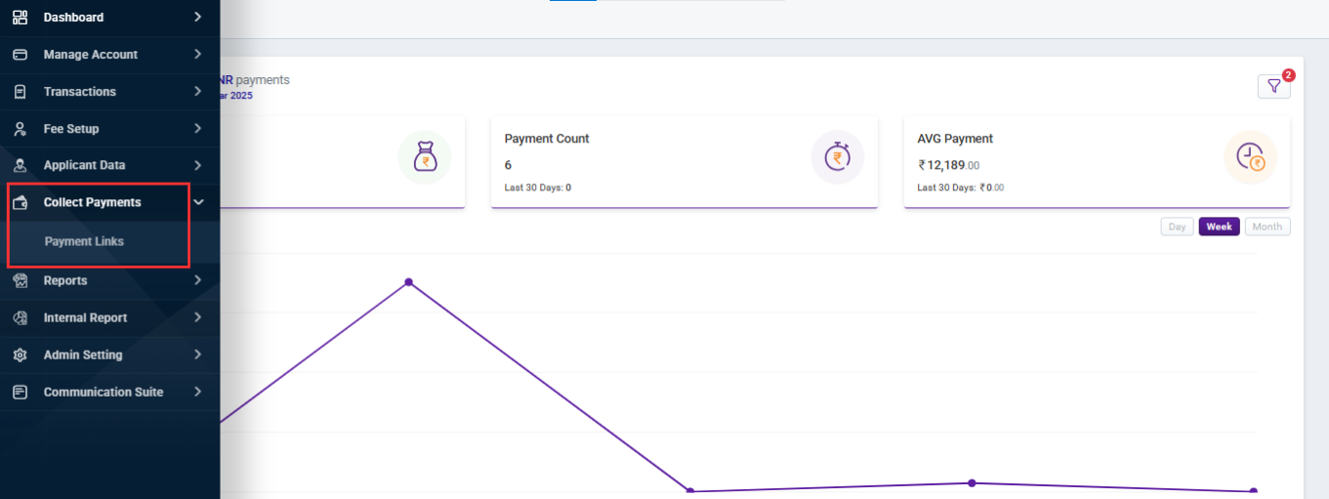Image resolution: width=1329 pixels, height=499 pixels.
Task: Click the Collect Payments wallet icon
Action: pyautogui.click(x=20, y=203)
